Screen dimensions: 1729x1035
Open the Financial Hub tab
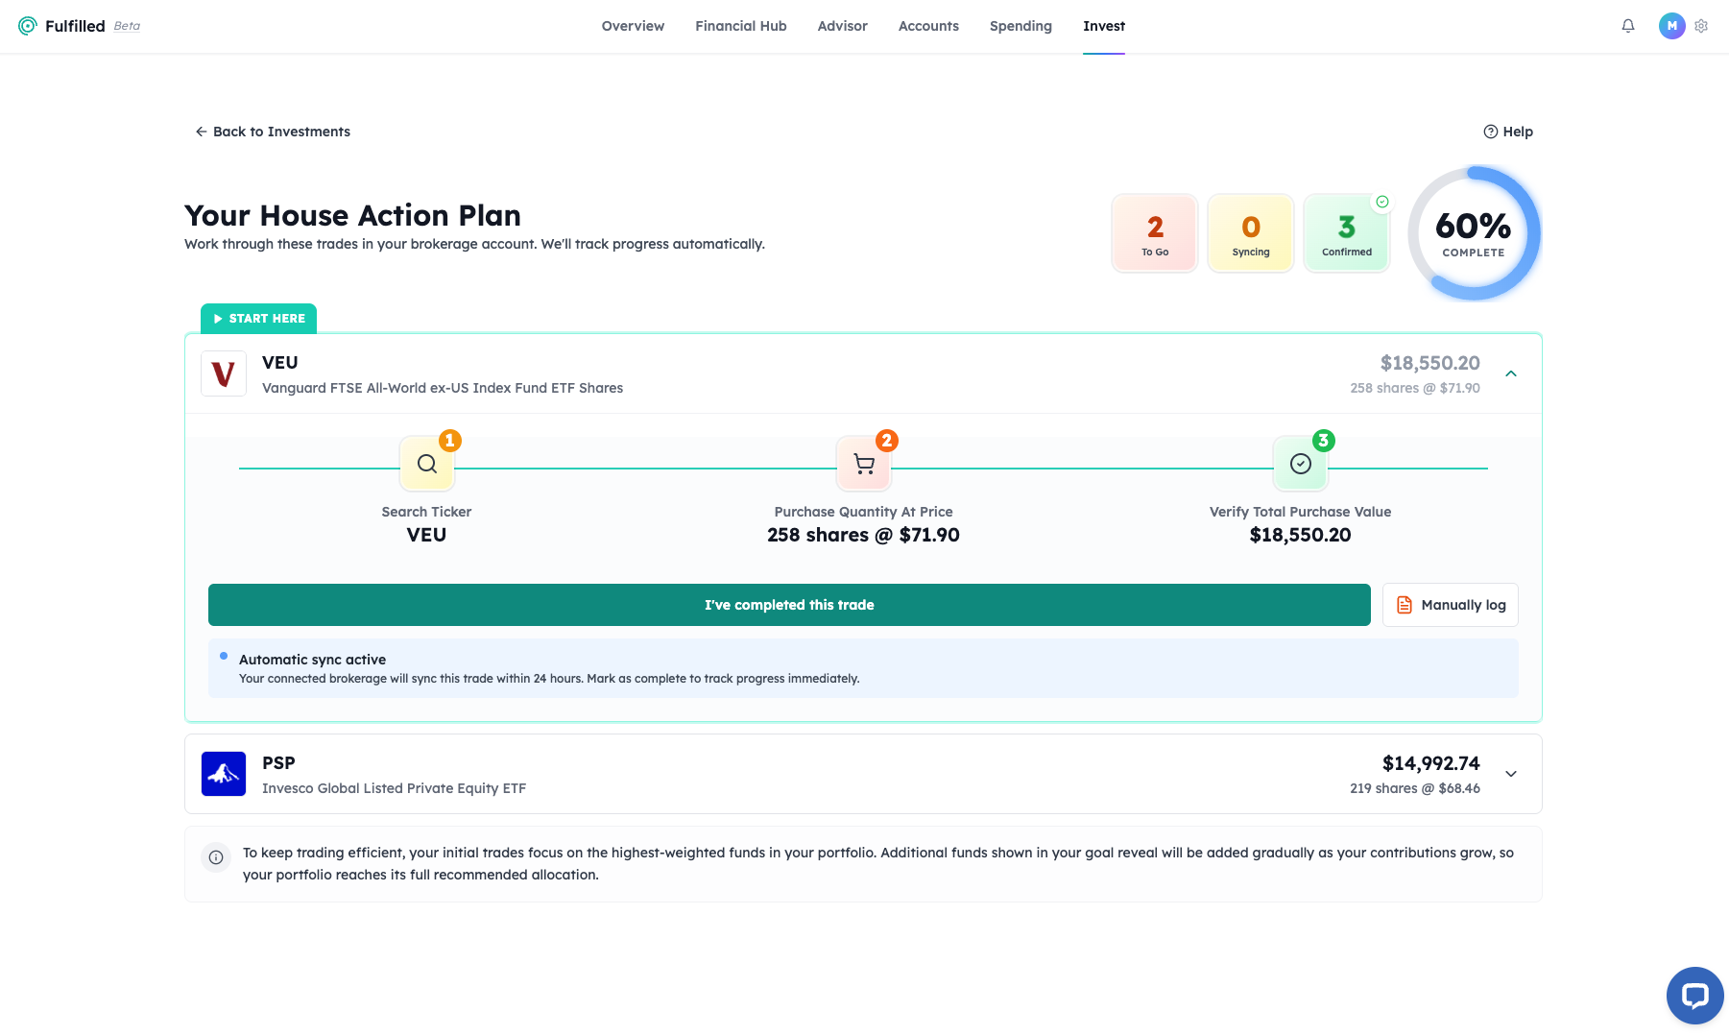pyautogui.click(x=740, y=26)
